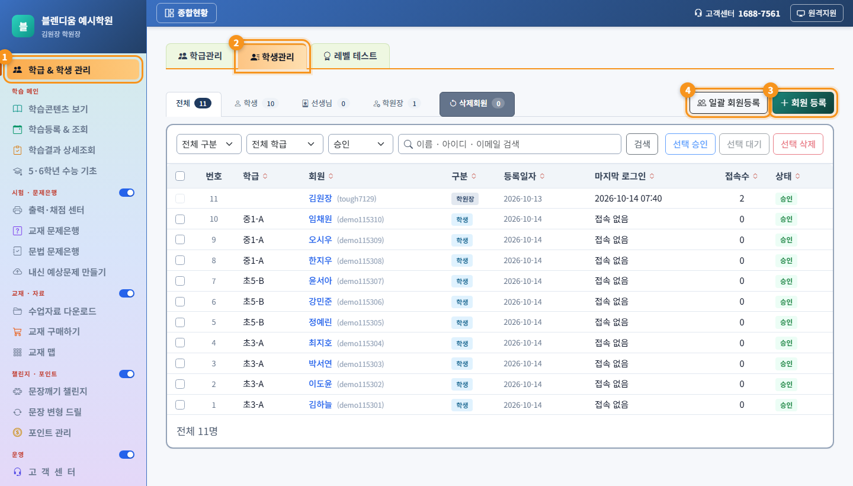Click the 일괄 회원등록 button
Image resolution: width=853 pixels, height=486 pixels.
[729, 103]
